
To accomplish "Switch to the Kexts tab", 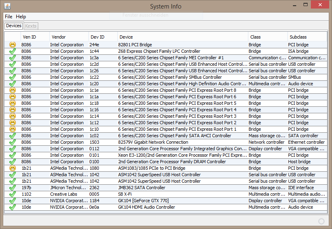I will pos(31,26).
